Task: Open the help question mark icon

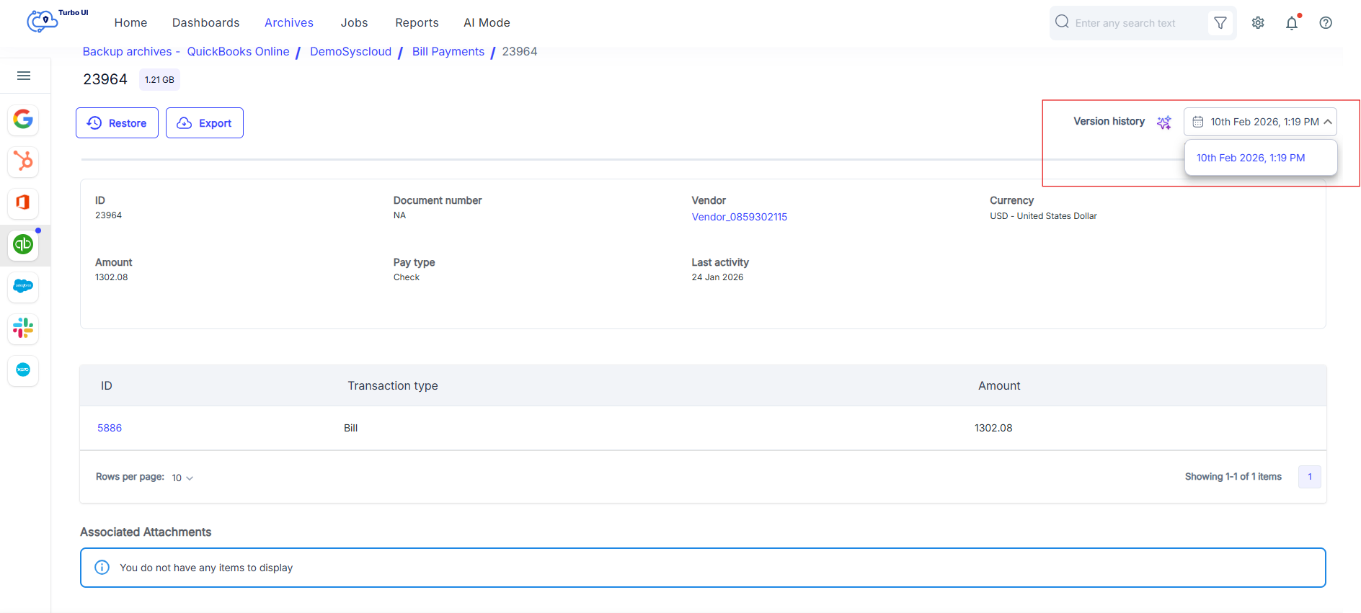Action: [1326, 23]
